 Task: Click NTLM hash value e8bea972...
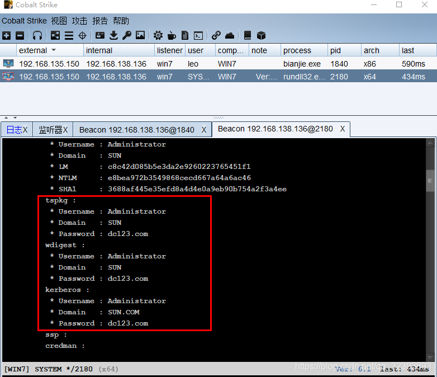pyautogui.click(x=179, y=178)
